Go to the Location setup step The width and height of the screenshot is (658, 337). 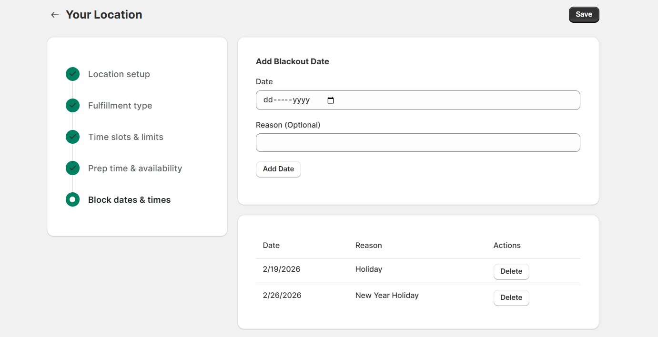[119, 74]
